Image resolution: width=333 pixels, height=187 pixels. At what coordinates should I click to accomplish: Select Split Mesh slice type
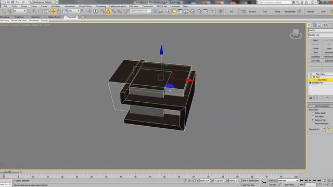coord(313,116)
